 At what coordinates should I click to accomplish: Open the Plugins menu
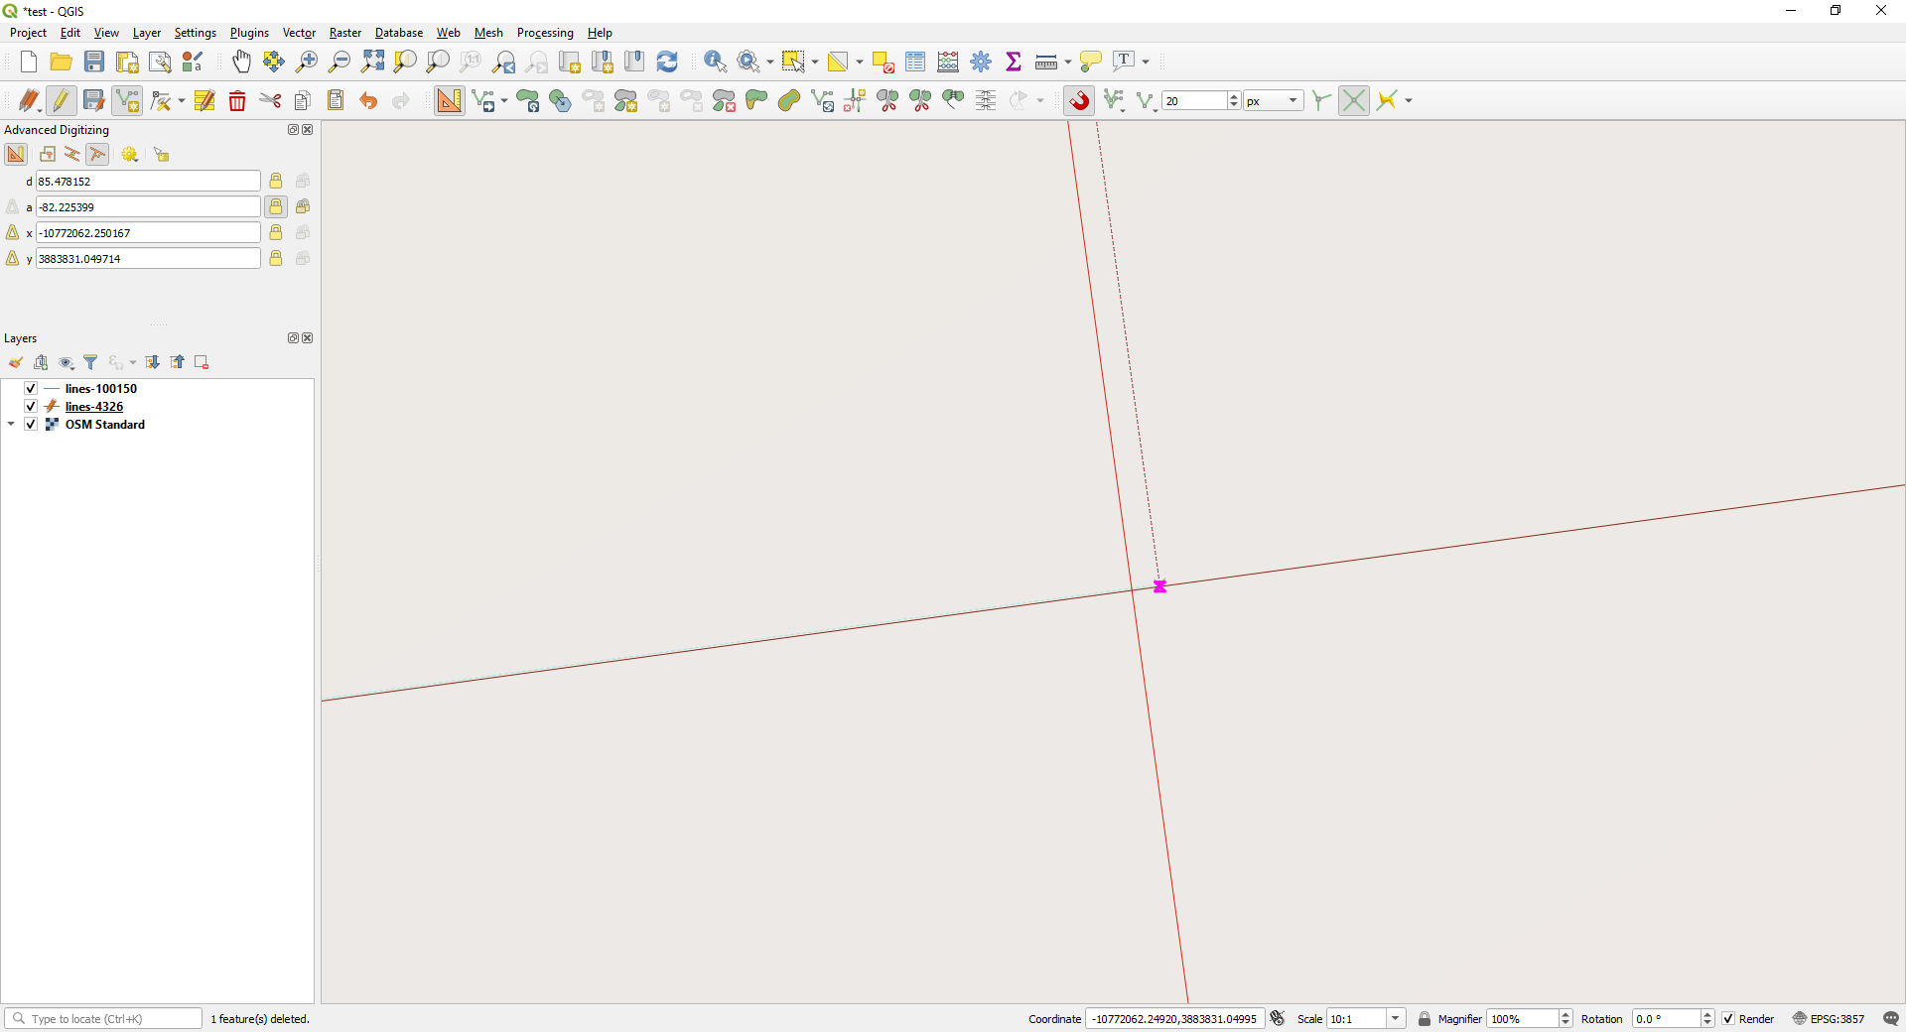coord(249,33)
